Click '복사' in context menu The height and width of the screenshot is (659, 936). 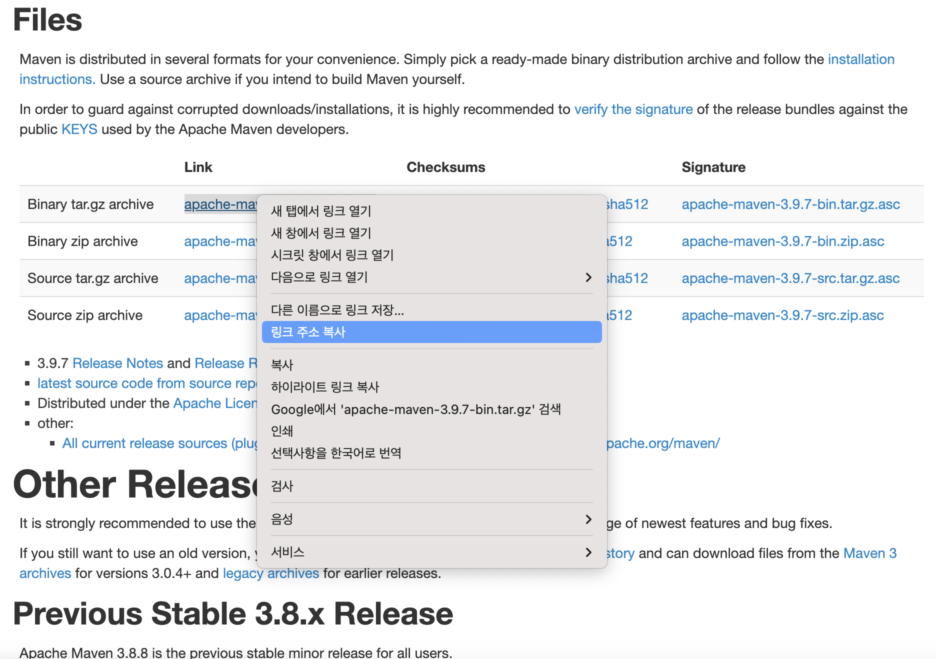click(x=431, y=365)
